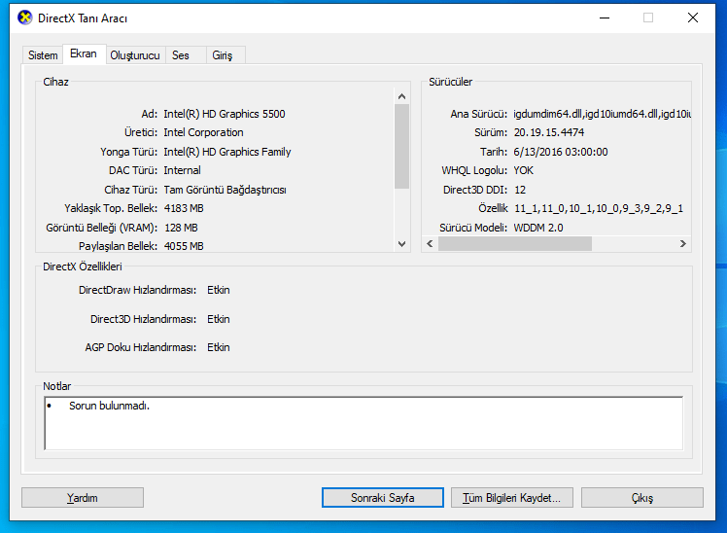Click the WDDM 2.0 driver model value
This screenshot has height=533, width=727.
point(538,228)
